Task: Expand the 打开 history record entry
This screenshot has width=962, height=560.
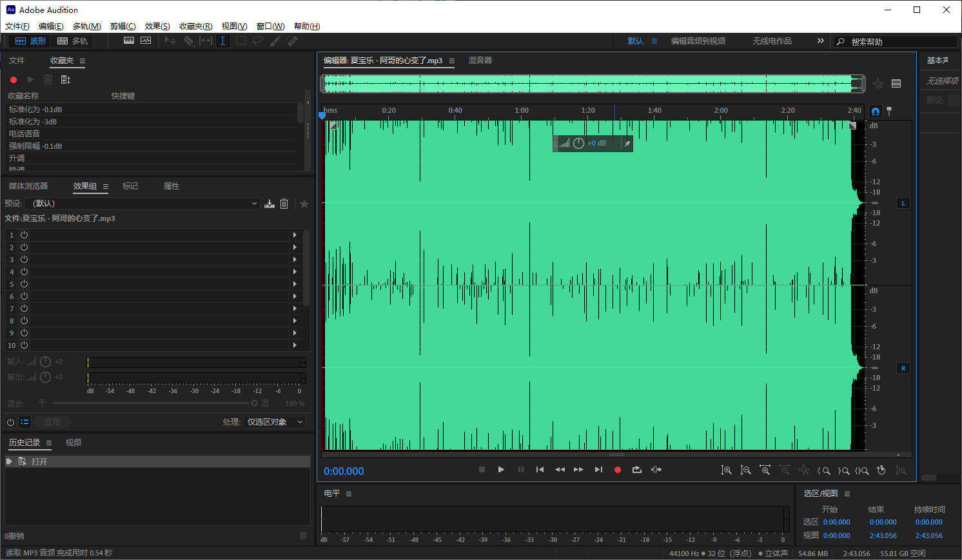Action: 9,461
